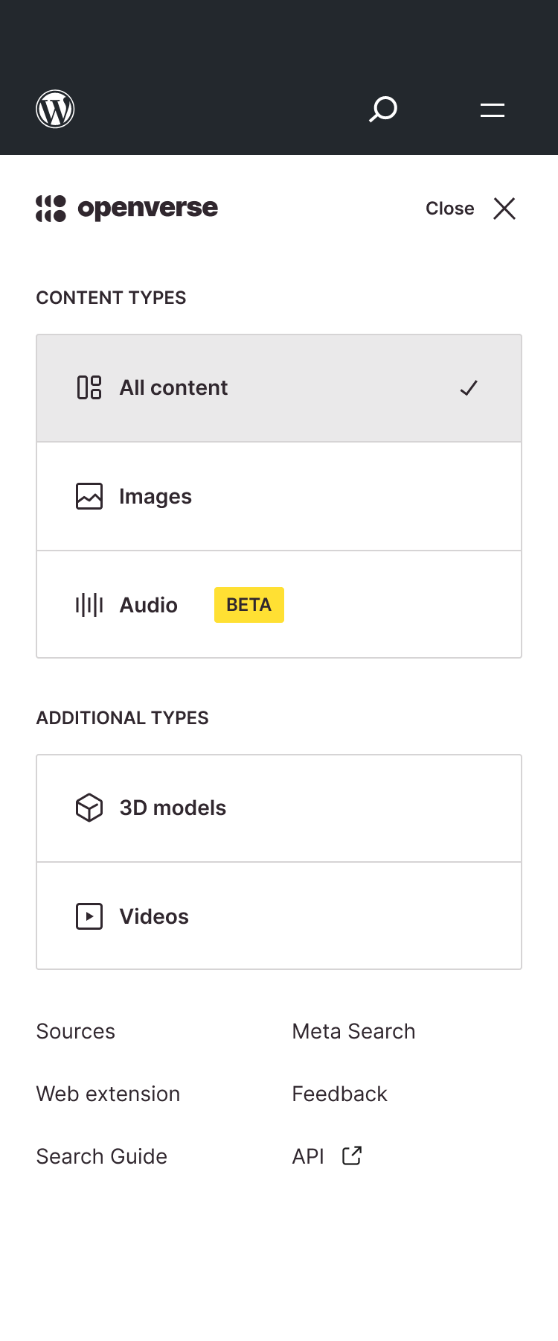Open the Feedback link

pos(339,1094)
